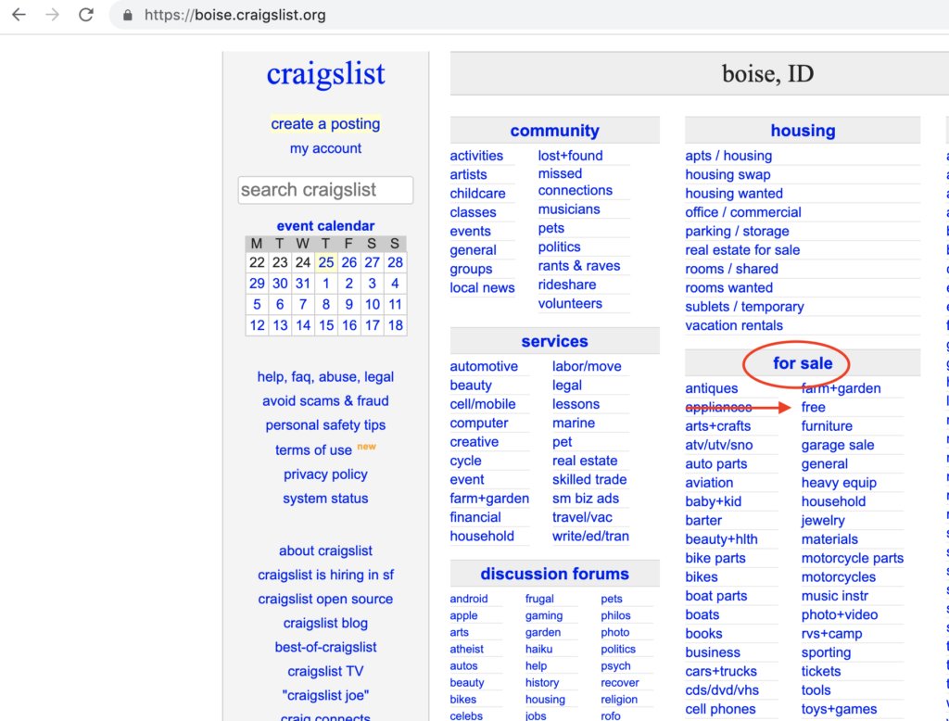Open skilled trade services
The width and height of the screenshot is (949, 721).
coord(589,479)
